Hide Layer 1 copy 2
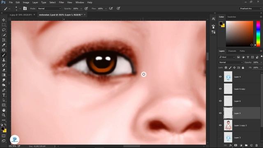 point(220,125)
